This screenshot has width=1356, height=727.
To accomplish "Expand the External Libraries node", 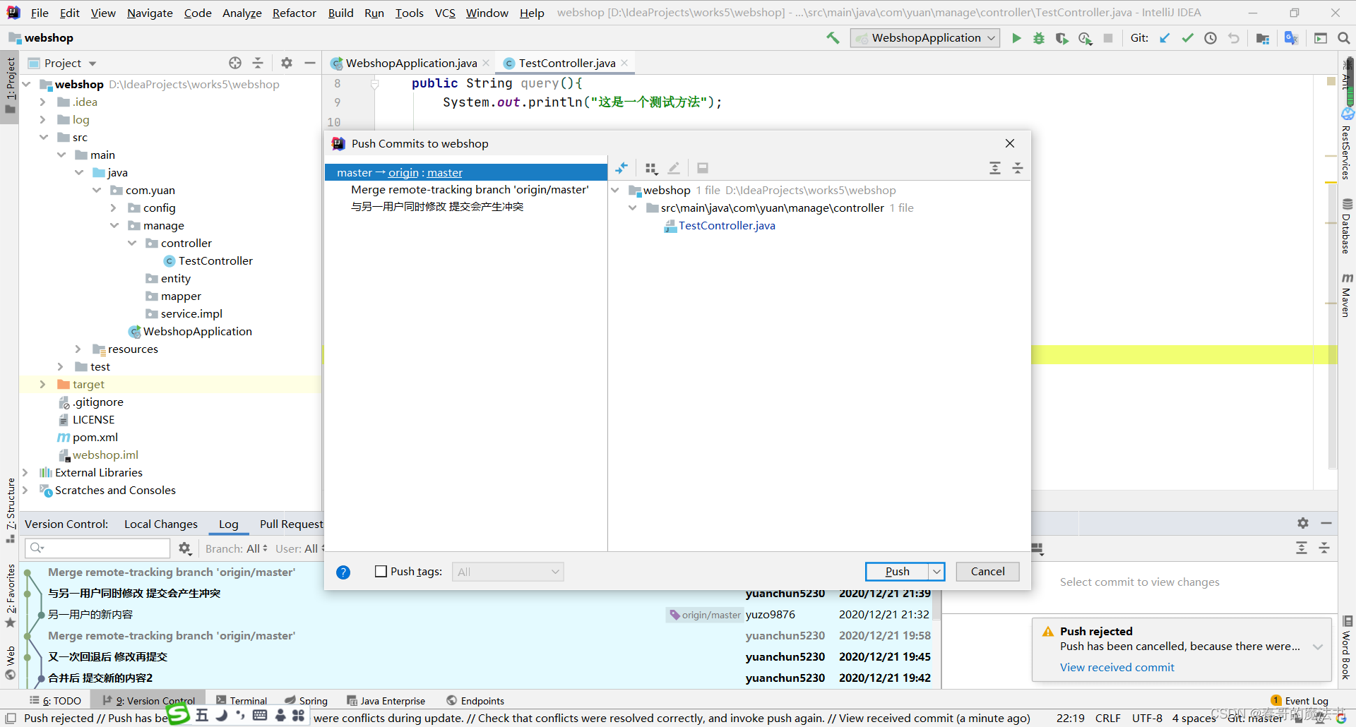I will pos(25,472).
